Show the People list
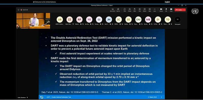Image resolution: width=203 pixels, height=100 pixels. [130, 10]
